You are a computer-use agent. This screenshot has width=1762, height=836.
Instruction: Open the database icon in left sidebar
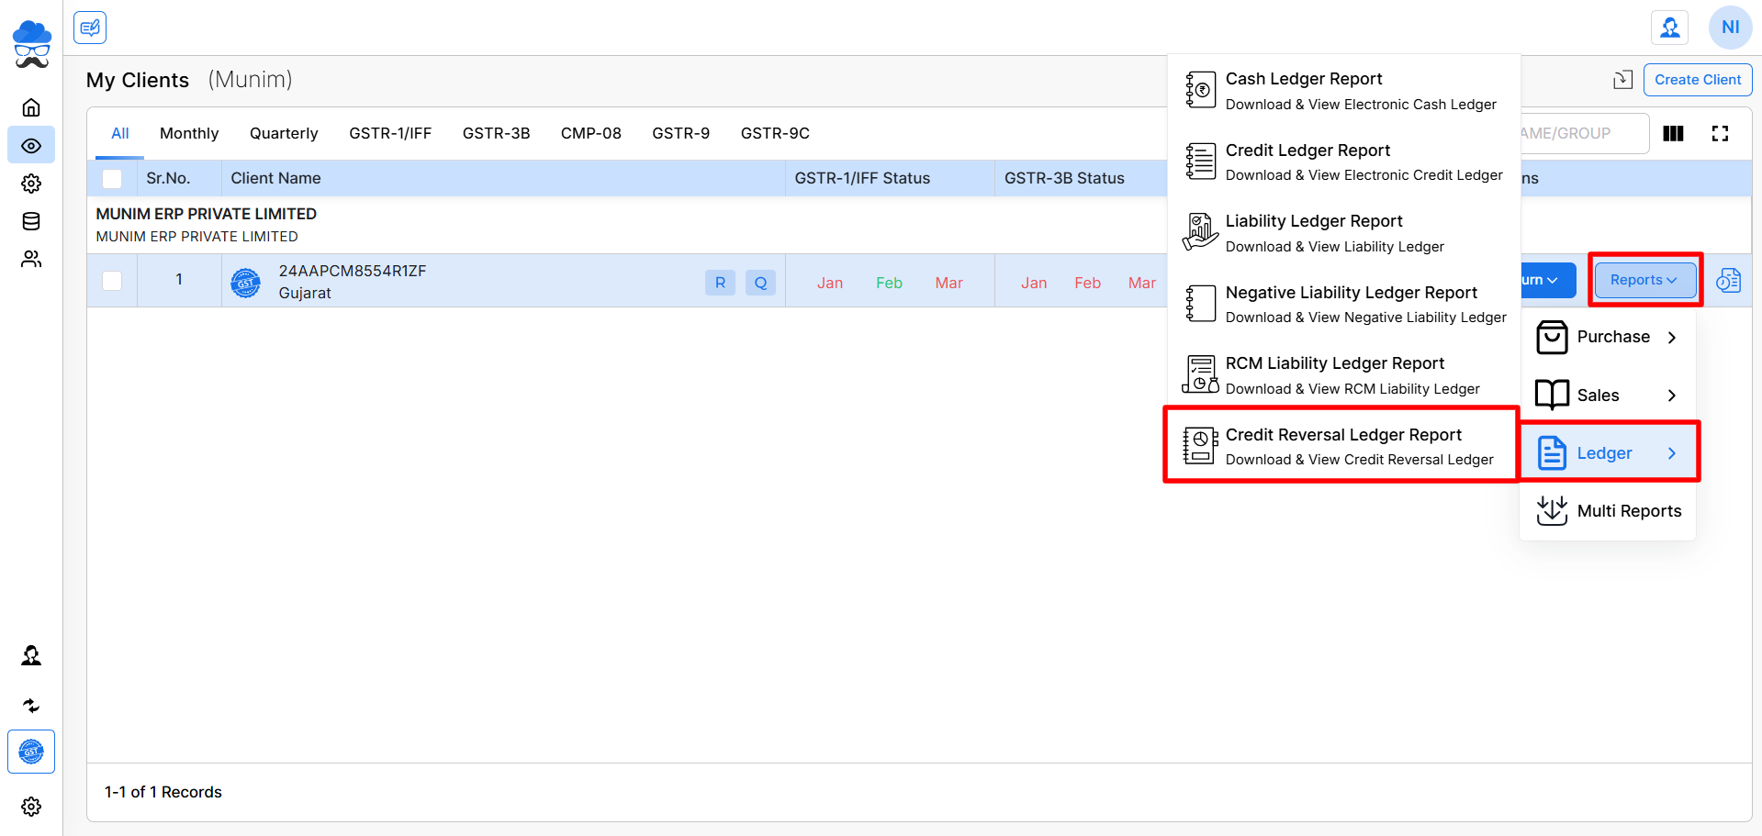point(31,221)
